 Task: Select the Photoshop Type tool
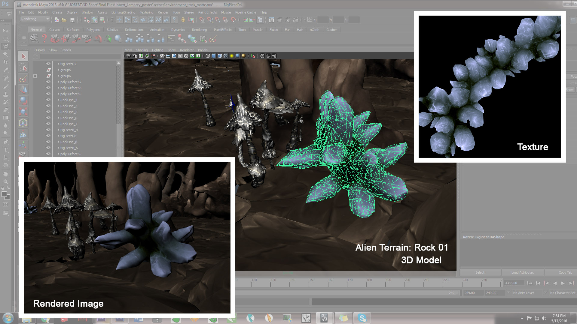click(6, 150)
